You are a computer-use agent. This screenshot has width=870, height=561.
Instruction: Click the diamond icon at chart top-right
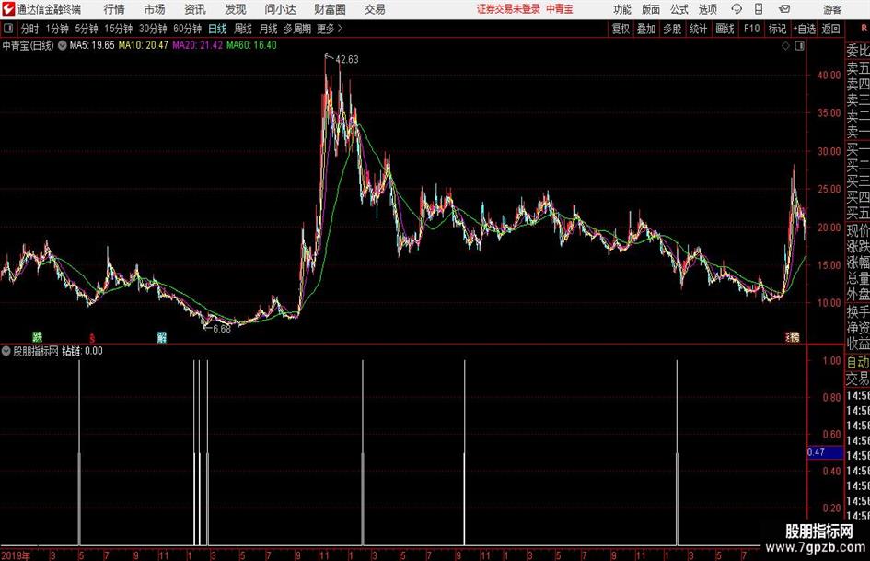[x=785, y=46]
